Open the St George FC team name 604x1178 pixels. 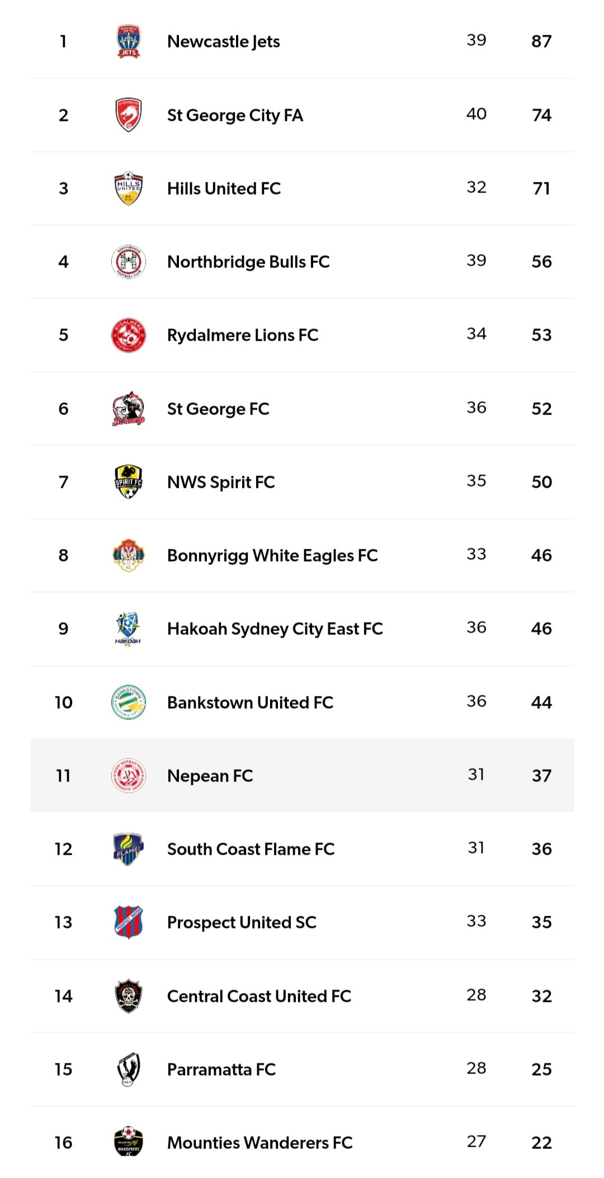click(218, 409)
